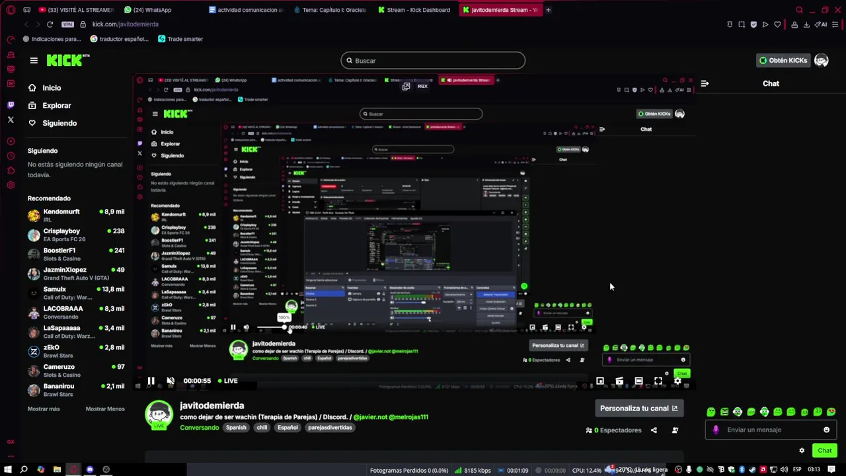The image size is (846, 476).
Task: Open chat settings gear
Action: (x=802, y=451)
